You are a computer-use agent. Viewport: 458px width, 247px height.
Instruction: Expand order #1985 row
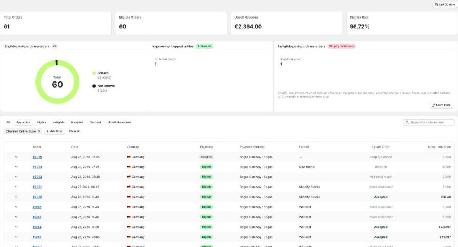click(x=16, y=217)
